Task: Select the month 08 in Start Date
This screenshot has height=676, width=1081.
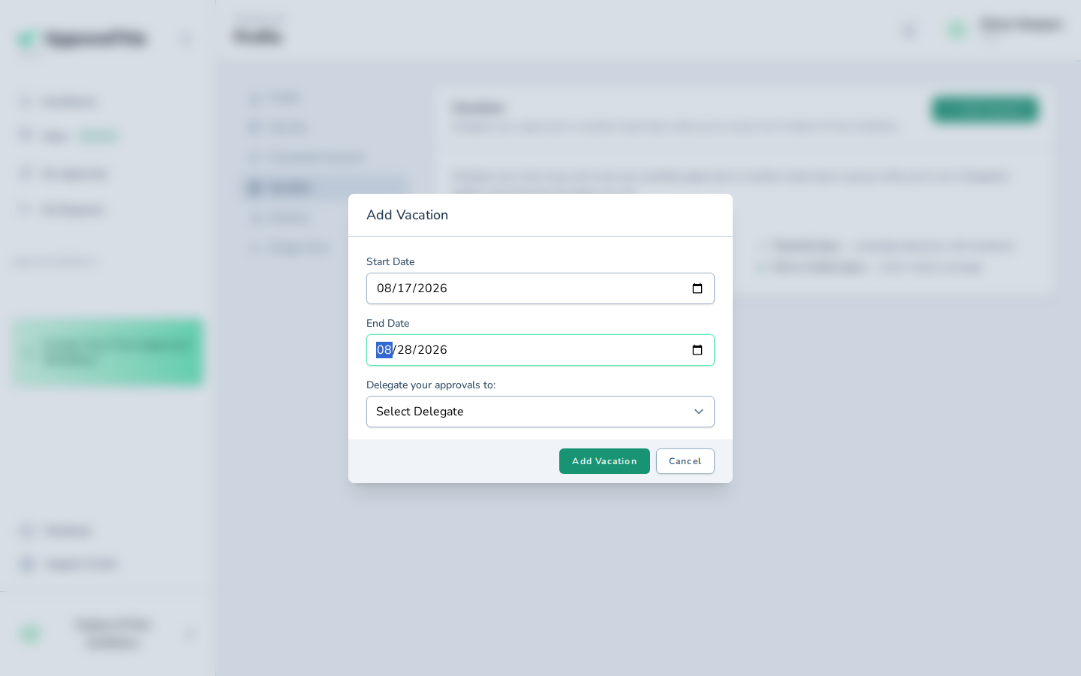Action: pyautogui.click(x=384, y=288)
